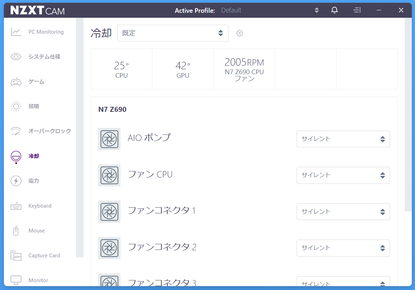Click the ファンコネクタ 2 fan icon
This screenshot has height=290, width=415.
coord(109,248)
